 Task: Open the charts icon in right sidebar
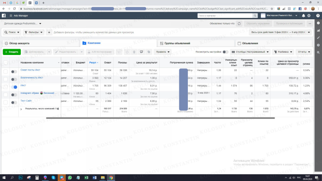point(318,30)
